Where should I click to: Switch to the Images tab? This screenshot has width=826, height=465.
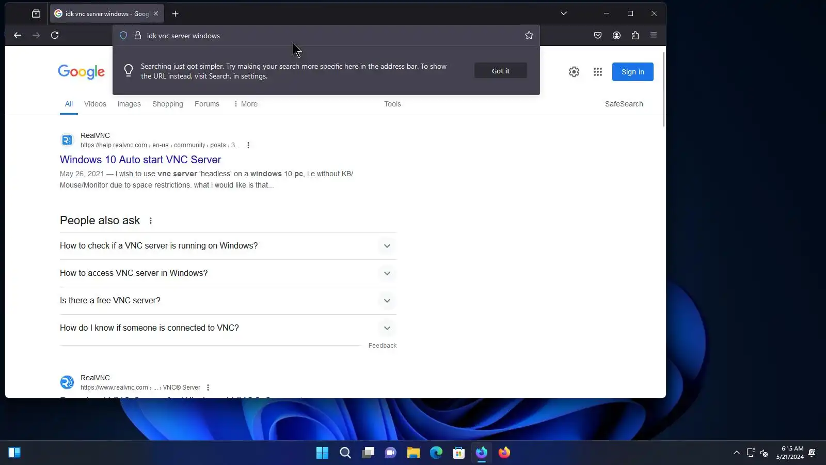point(129,104)
